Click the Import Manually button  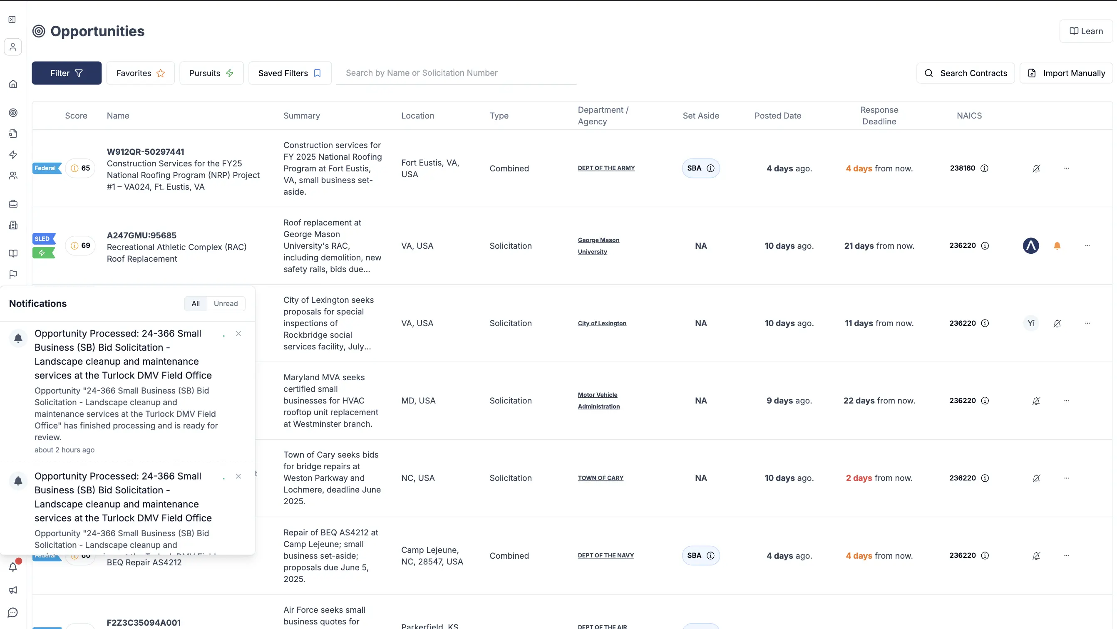click(x=1066, y=73)
